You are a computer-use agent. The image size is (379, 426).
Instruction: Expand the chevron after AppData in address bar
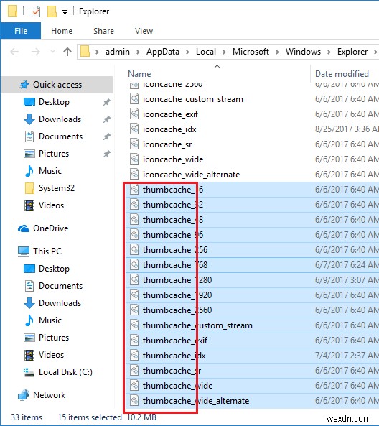click(187, 52)
